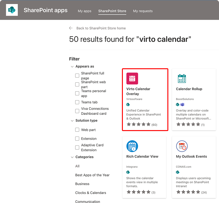Click the (60) review count
219x203 pixels.
tap(154, 125)
